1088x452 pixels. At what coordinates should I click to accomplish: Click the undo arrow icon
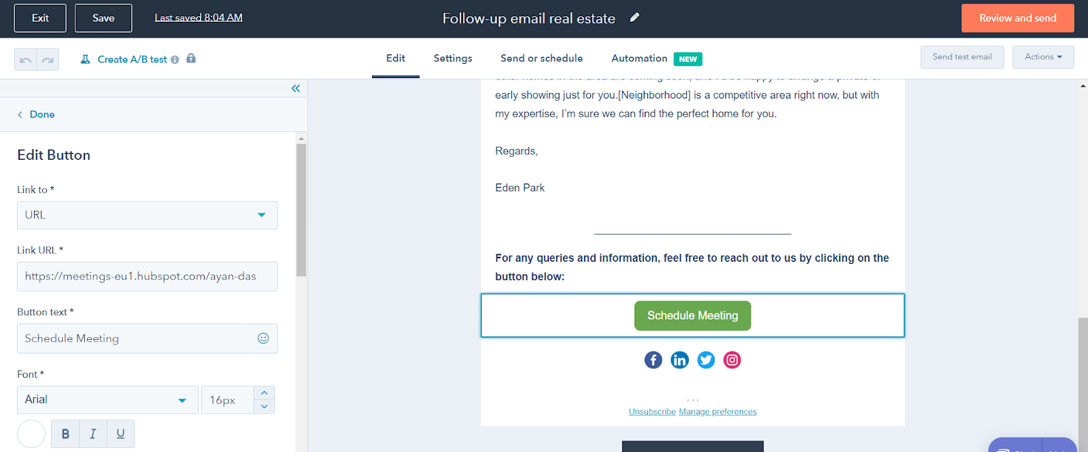coord(25,60)
